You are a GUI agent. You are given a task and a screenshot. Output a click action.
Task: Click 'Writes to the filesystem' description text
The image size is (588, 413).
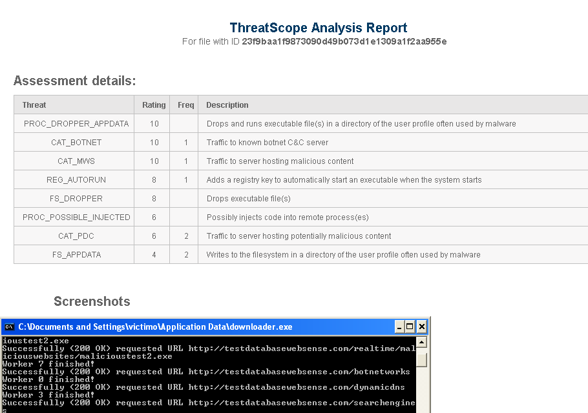pos(344,255)
